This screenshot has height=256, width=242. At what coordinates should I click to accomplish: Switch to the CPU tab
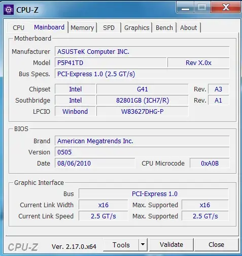(x=19, y=27)
